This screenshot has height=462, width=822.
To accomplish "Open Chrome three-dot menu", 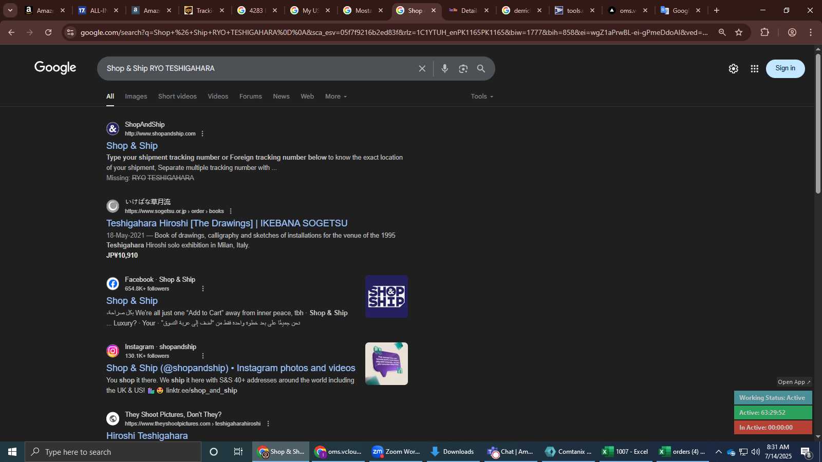I will (x=811, y=32).
